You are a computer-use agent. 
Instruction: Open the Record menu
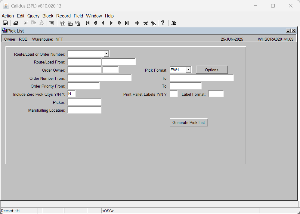tap(63, 16)
